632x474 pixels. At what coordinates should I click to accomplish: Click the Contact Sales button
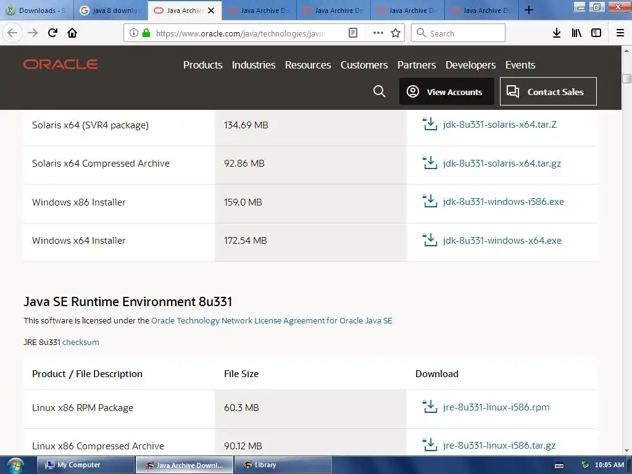(548, 91)
